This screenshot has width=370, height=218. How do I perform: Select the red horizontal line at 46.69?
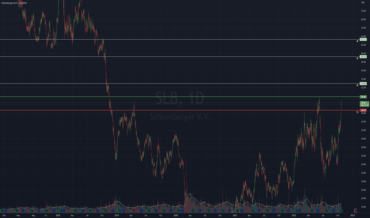tap(179, 110)
